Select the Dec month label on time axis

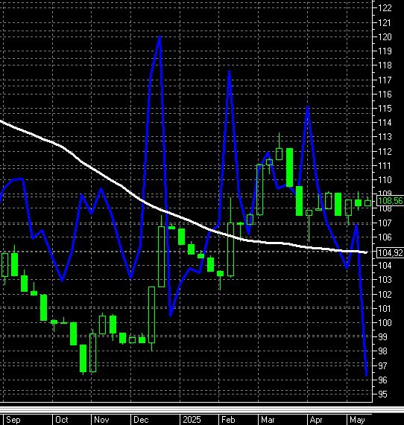tap(141, 420)
